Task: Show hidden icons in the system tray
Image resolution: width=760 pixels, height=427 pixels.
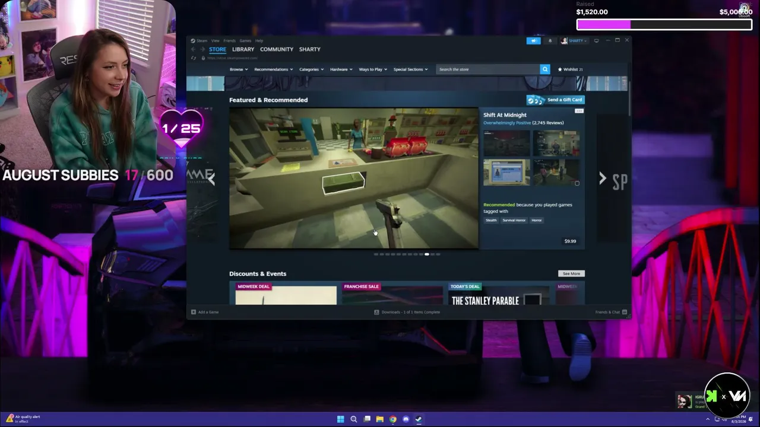Action: coord(707,419)
